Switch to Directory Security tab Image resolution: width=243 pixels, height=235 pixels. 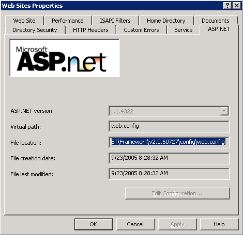(35, 30)
